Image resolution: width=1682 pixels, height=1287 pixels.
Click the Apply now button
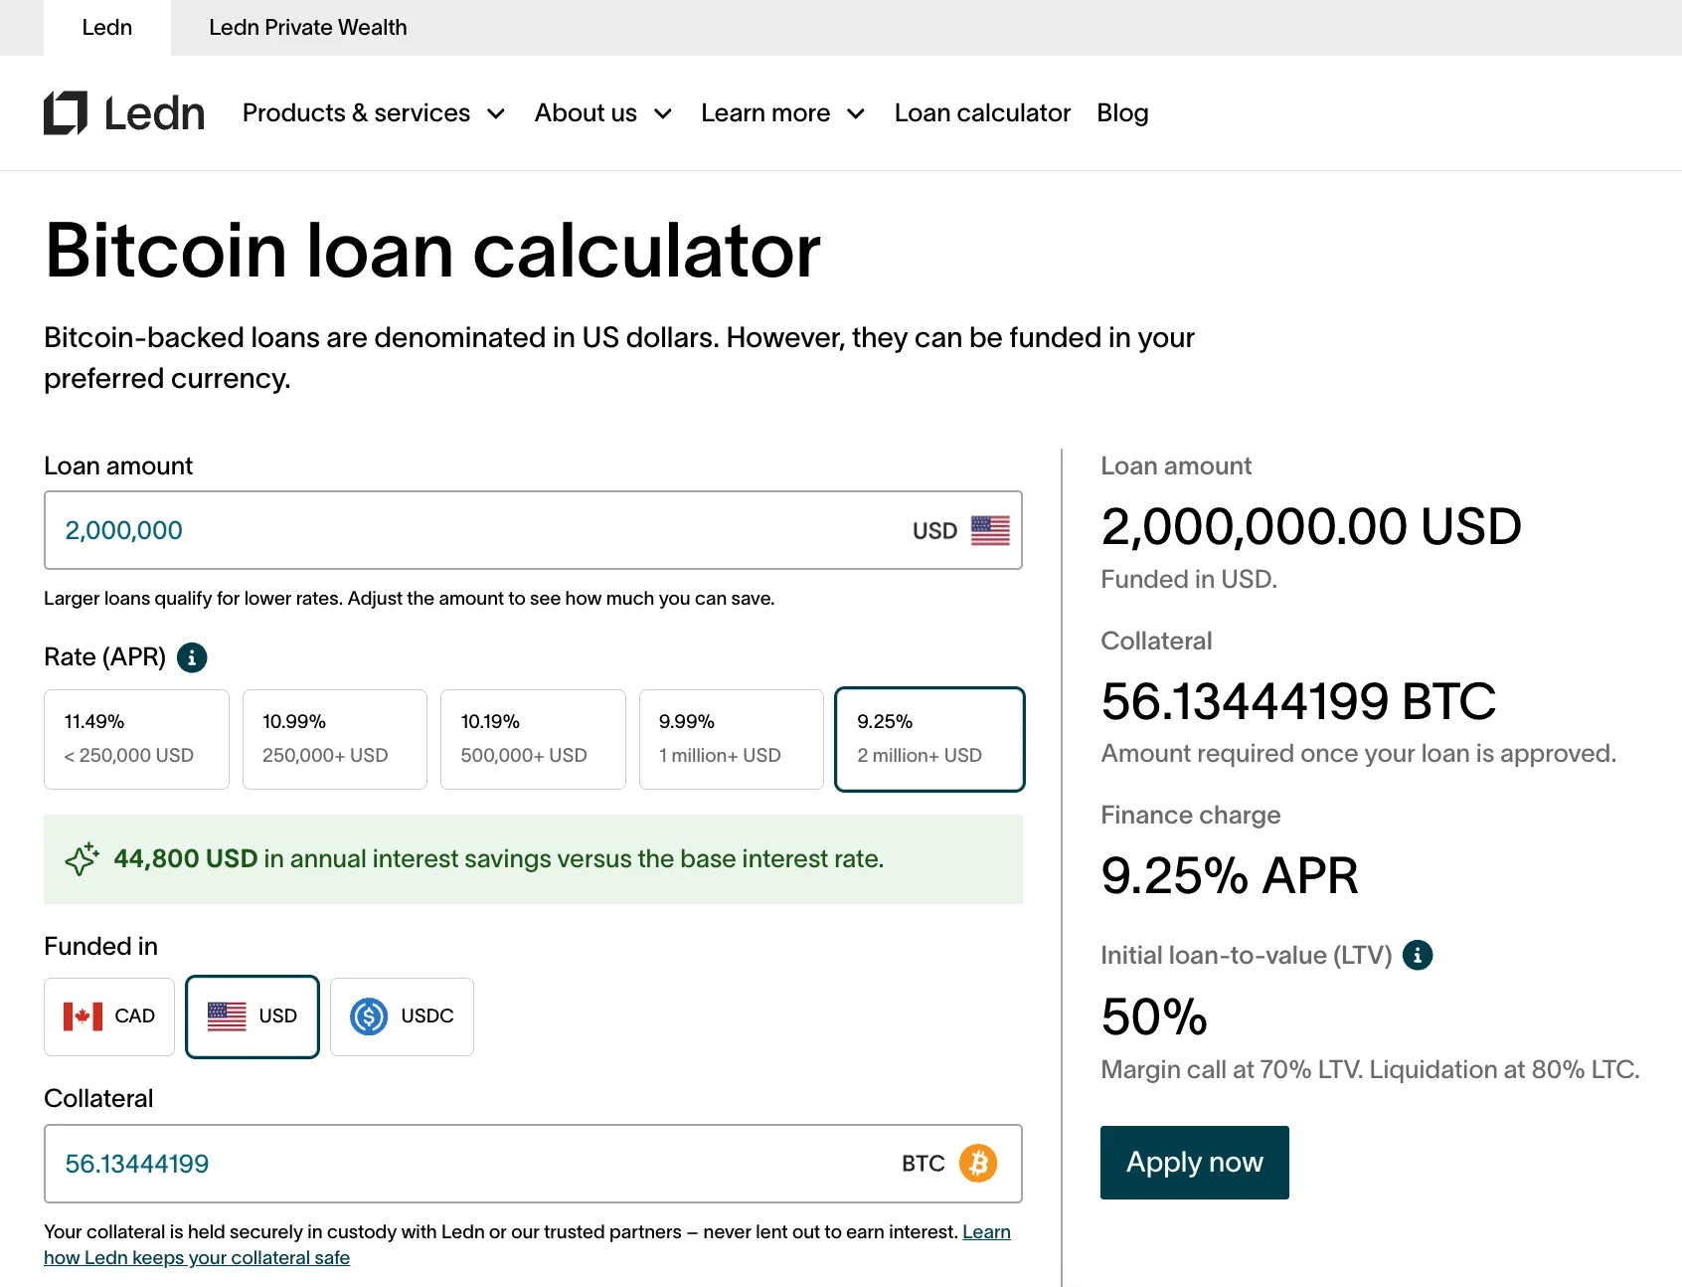(1195, 1163)
